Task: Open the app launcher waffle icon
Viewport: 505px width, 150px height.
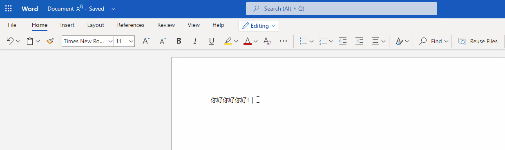Action: click(8, 9)
